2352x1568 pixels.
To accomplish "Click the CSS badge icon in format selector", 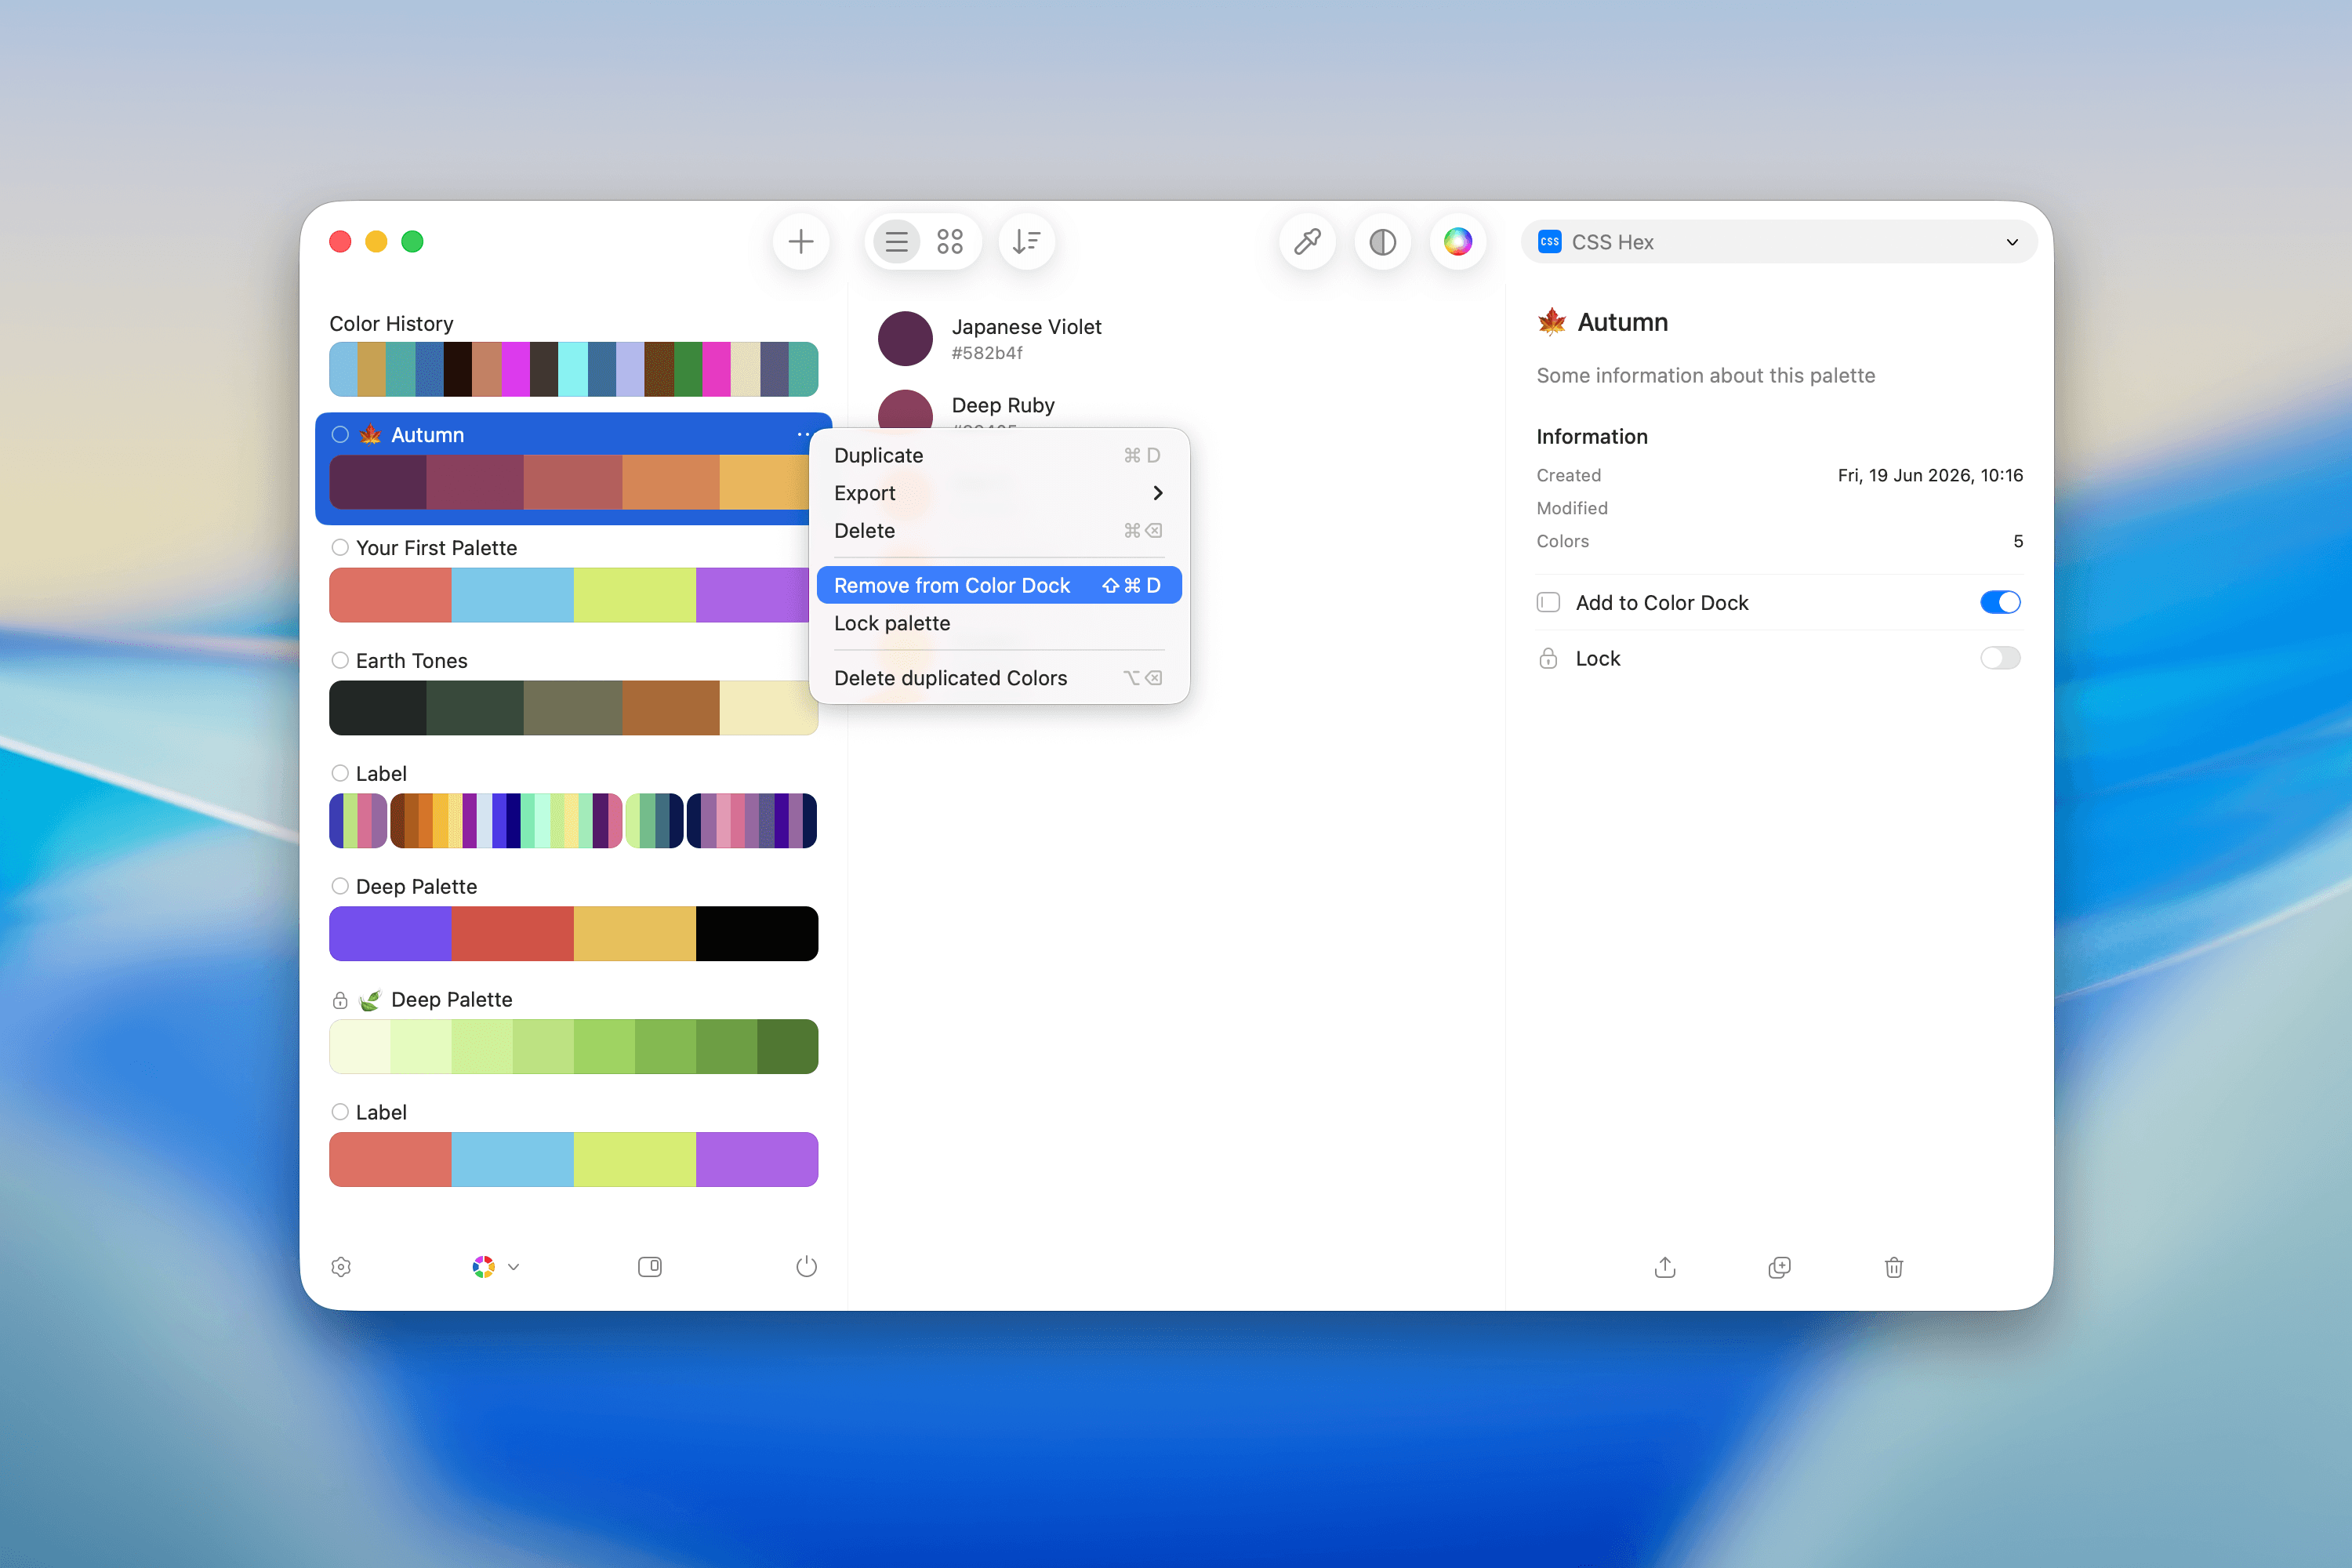I will point(1550,242).
